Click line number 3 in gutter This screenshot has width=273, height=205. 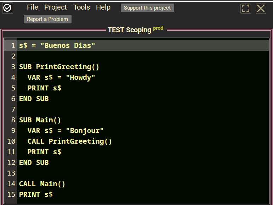[13, 67]
